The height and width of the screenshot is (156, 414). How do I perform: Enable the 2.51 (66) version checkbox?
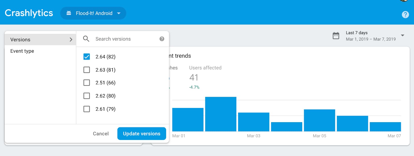[x=87, y=83]
